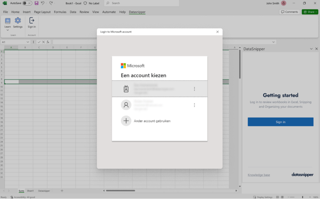Open more options for first account
The width and height of the screenshot is (320, 199).
194,89
